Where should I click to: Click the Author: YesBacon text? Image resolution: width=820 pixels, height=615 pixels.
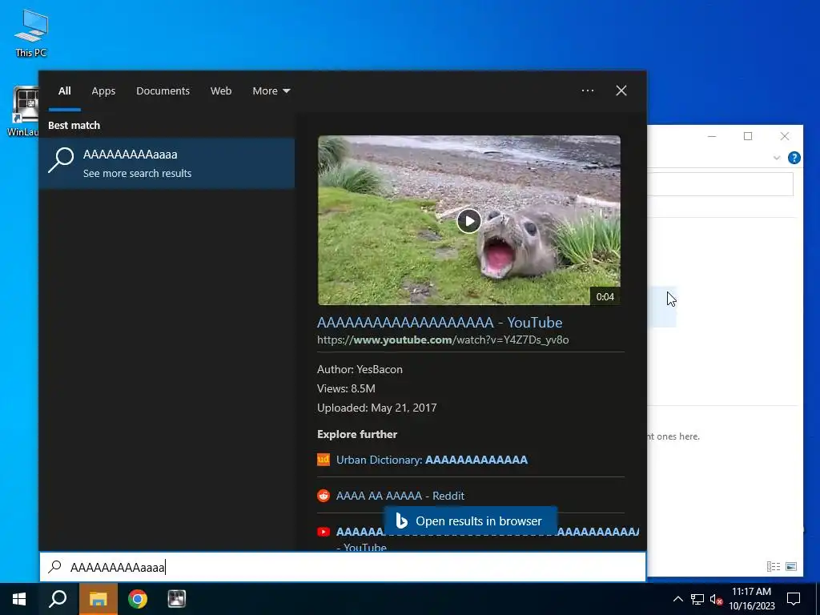(360, 369)
